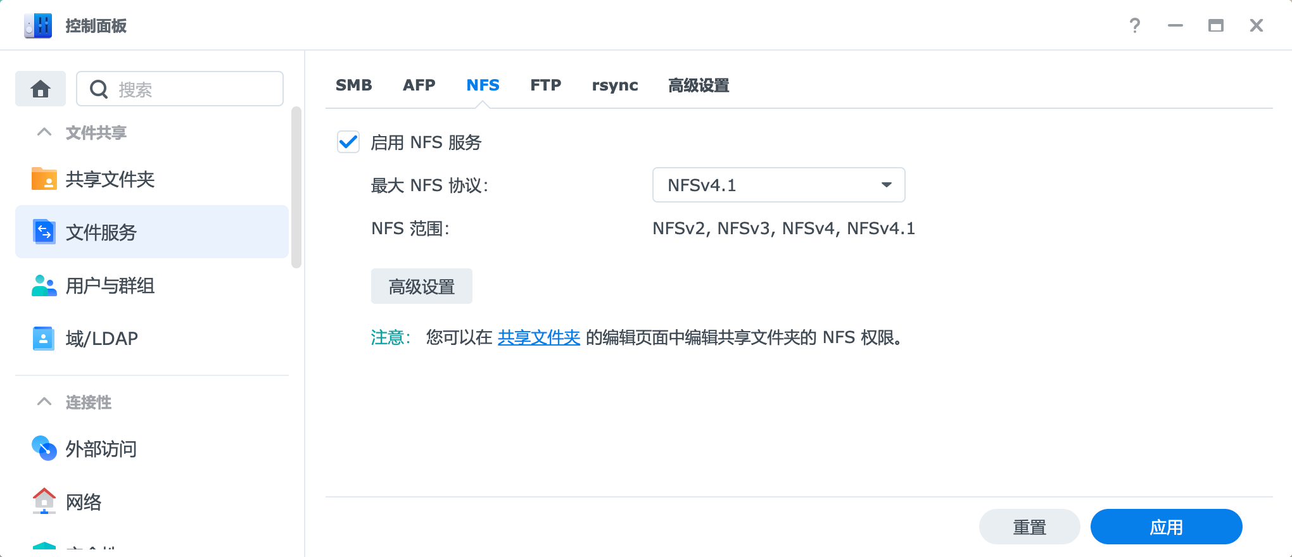The height and width of the screenshot is (557, 1292).
Task: Open the Domain/LDAP (域/LDAP) icon
Action: (x=44, y=339)
